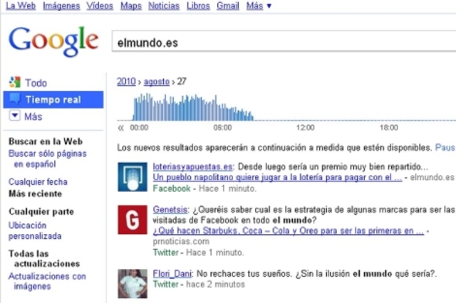This screenshot has height=303, width=456.
Task: Open Flori_Dani profile photo
Action: [133, 284]
